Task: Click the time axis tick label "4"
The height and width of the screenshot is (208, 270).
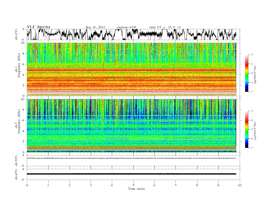Action: (112, 185)
